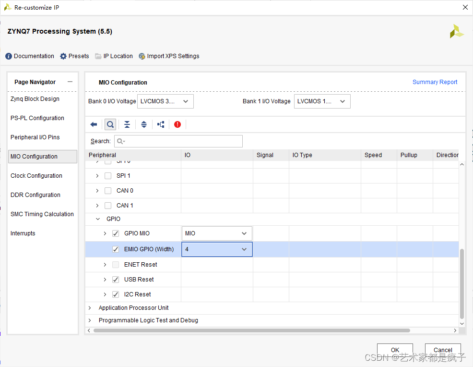
Task: Expand the USB Reset row
Action: pos(105,280)
